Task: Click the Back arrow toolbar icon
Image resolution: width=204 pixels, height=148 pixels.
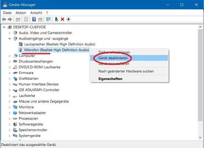Action: 4,19
